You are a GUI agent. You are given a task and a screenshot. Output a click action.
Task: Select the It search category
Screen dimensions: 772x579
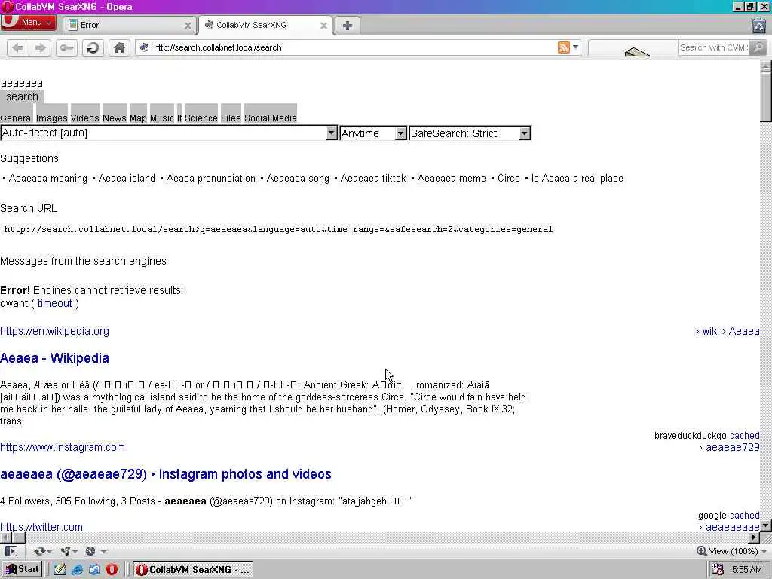pyautogui.click(x=179, y=118)
